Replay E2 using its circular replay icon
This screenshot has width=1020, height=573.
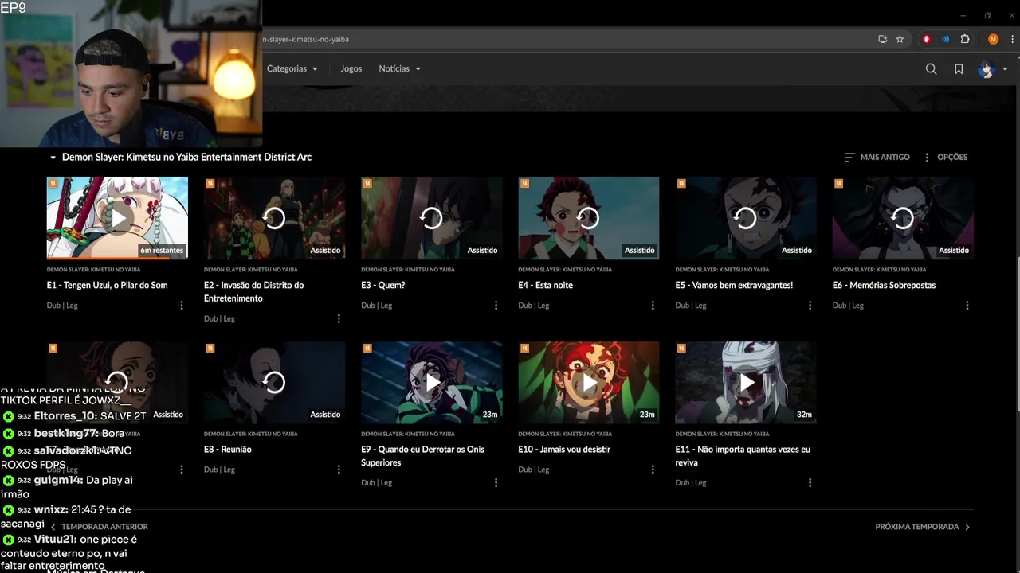pyautogui.click(x=274, y=218)
